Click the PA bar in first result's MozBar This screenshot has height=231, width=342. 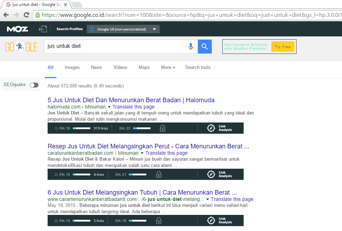82,128
